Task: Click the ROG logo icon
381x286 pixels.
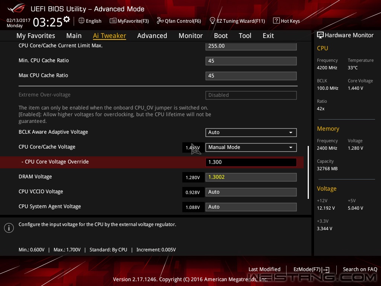Action: click(x=16, y=8)
